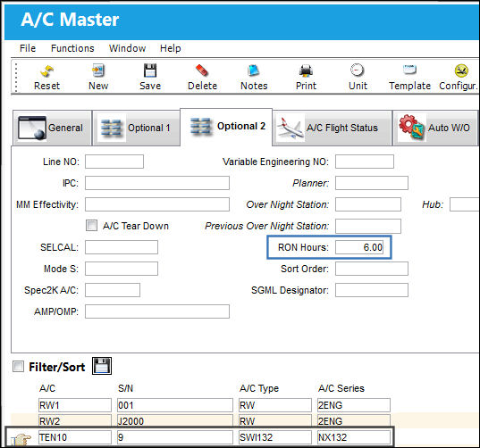The image size is (480, 448).
Task: Create a new record with New icon
Action: click(98, 71)
